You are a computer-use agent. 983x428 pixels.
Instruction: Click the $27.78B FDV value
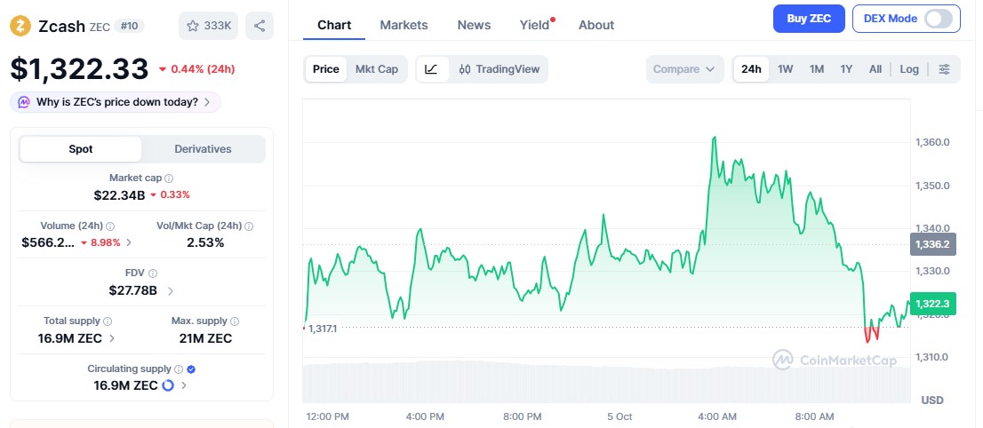[133, 290]
